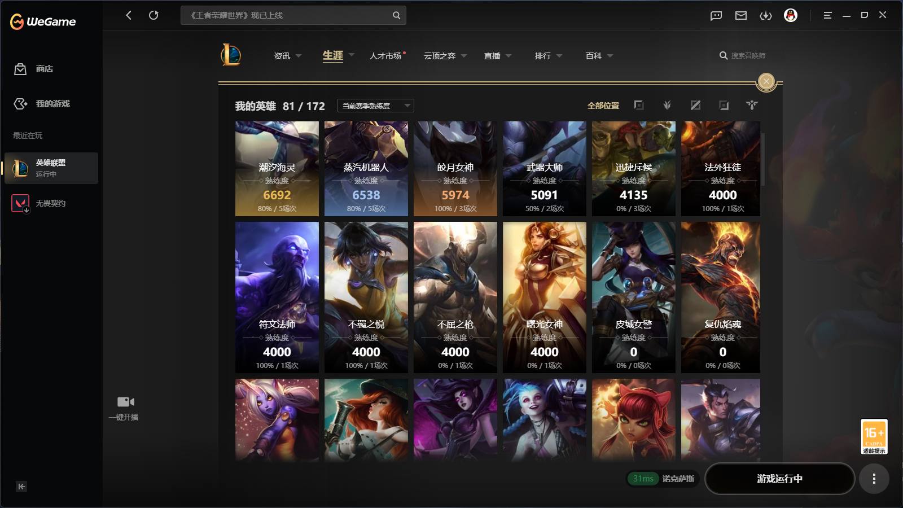Open the 迅捷斥候 hero card
Viewport: 903px width, 508px height.
tap(634, 169)
